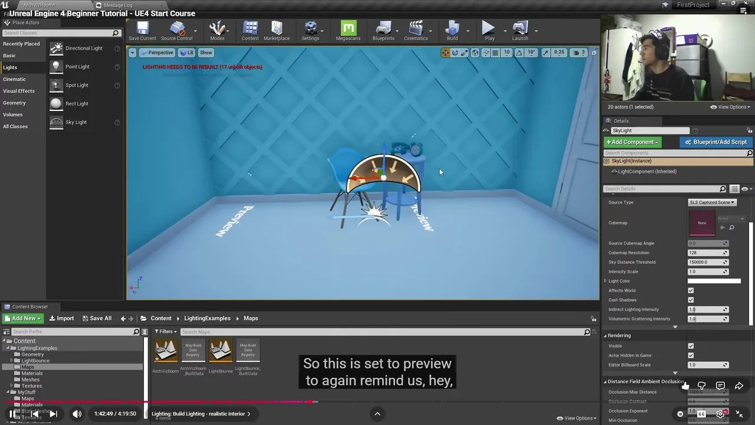Toggle grid snapping in the viewport
755x425 pixels.
495,53
